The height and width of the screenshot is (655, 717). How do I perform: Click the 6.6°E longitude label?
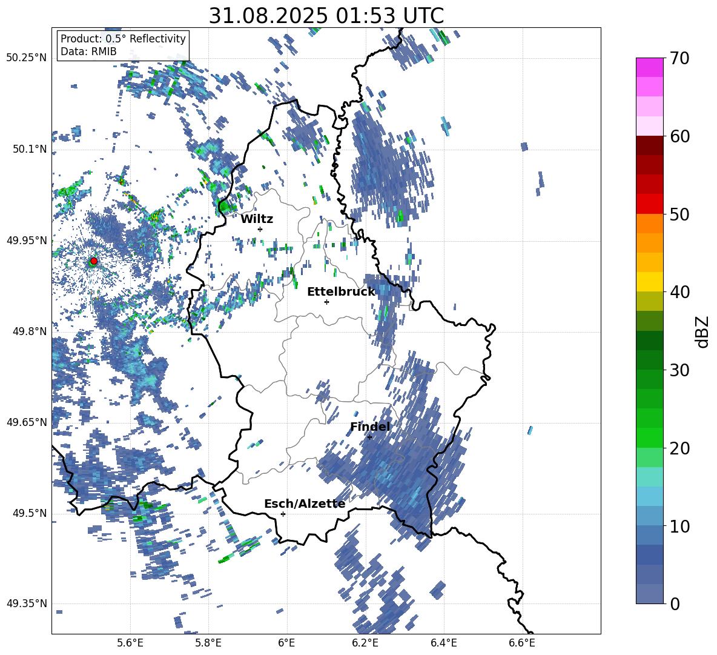(x=522, y=643)
